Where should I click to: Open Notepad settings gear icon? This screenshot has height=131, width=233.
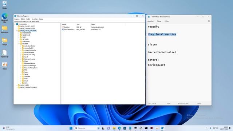(x=209, y=21)
